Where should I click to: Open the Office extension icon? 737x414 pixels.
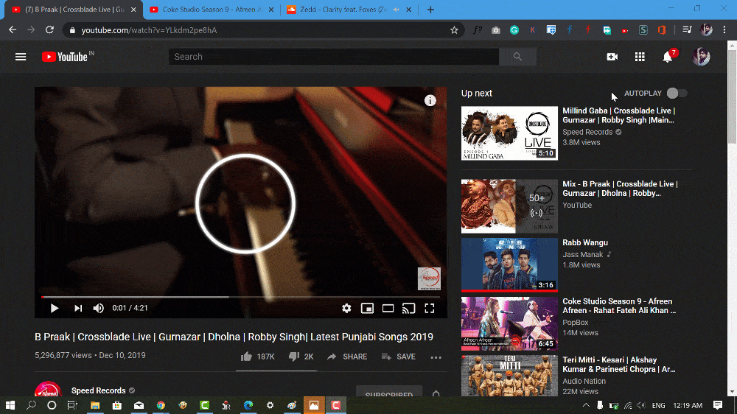(662, 30)
